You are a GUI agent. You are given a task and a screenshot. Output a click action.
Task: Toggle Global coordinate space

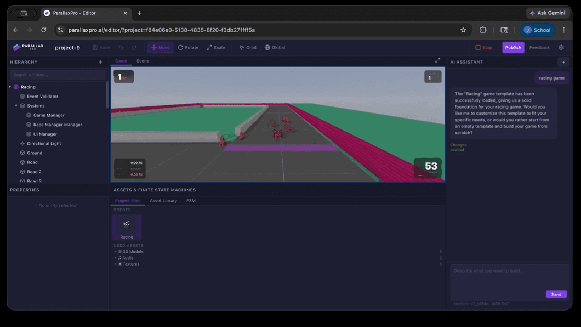tap(275, 48)
